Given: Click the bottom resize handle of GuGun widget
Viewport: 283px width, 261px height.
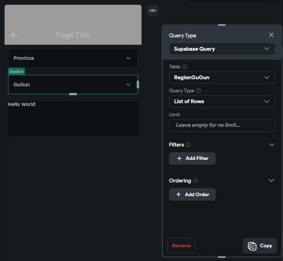Looking at the screenshot, I should (x=73, y=94).
